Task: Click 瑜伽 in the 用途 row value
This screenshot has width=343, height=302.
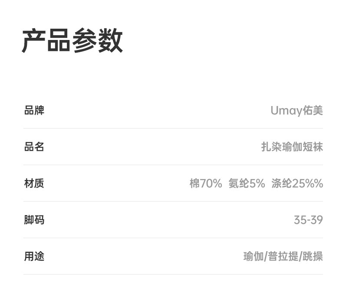Action: coord(253,256)
